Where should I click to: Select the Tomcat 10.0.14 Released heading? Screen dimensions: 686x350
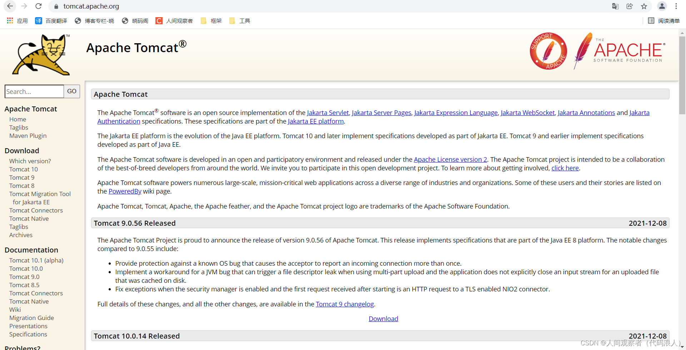click(137, 336)
